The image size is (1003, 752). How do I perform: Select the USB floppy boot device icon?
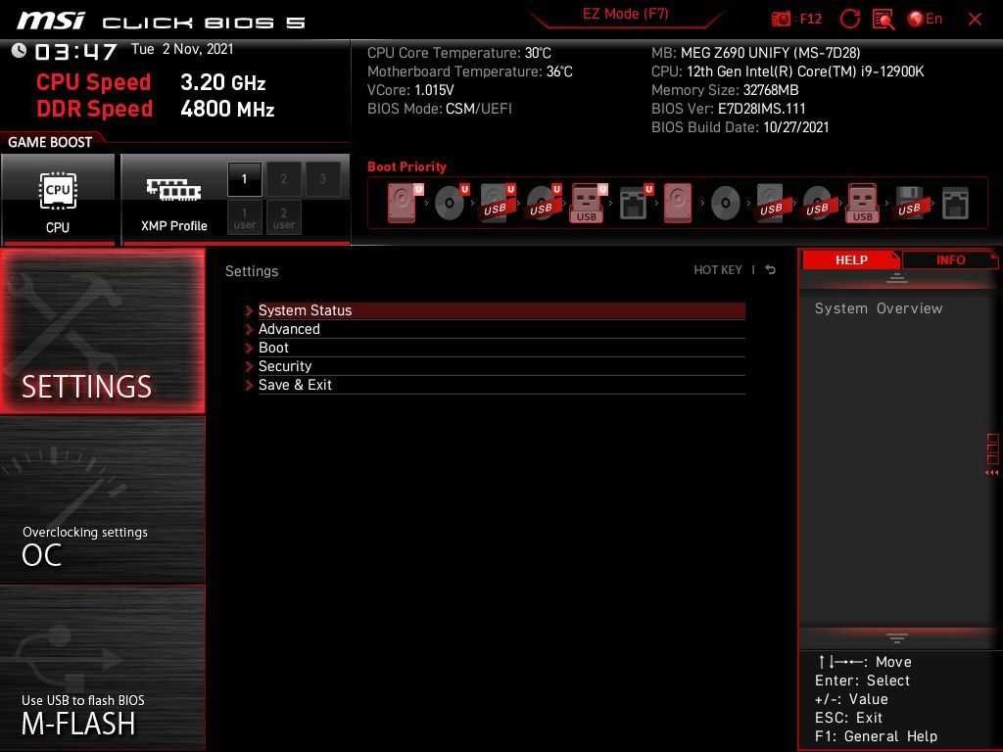pos(910,203)
